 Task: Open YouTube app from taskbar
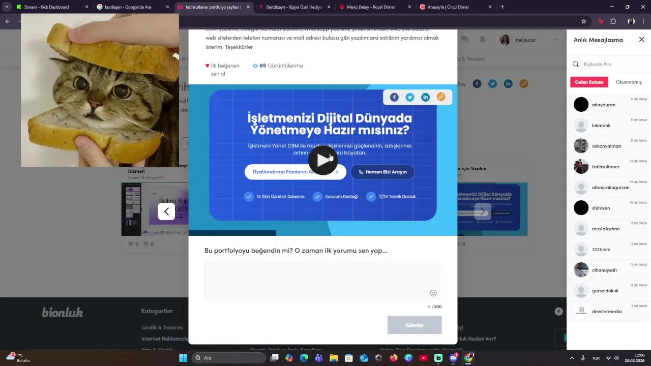coord(423,358)
